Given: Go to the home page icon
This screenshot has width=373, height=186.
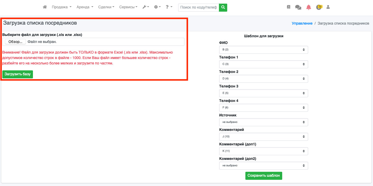Looking at the screenshot, I should point(45,7).
